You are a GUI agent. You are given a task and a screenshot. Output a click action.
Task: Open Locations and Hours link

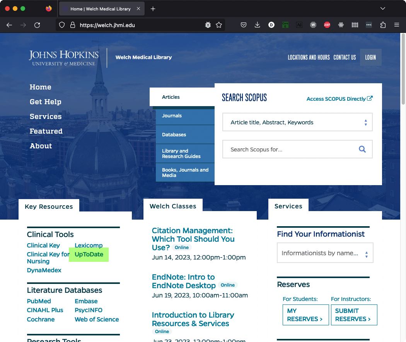coord(309,57)
